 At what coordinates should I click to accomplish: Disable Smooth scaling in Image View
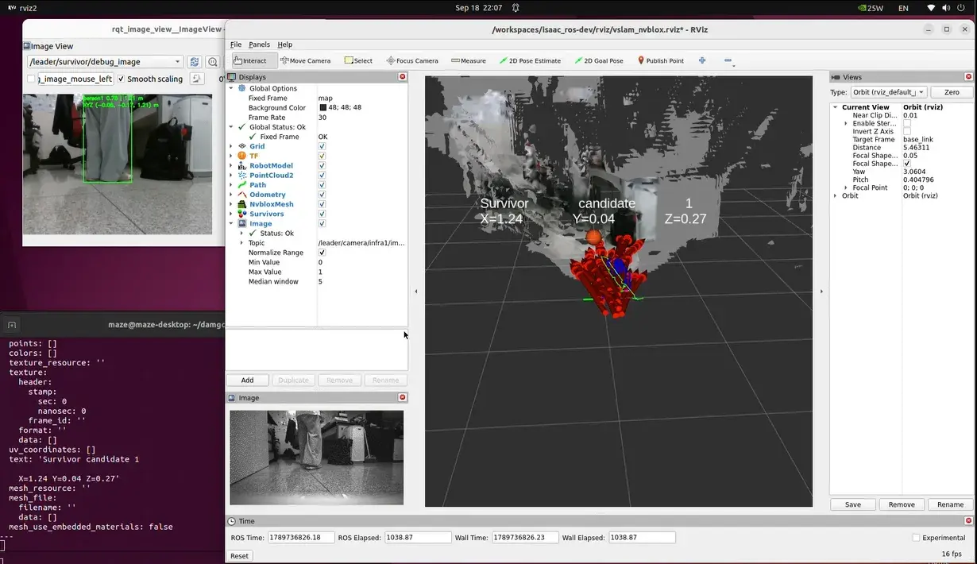121,79
